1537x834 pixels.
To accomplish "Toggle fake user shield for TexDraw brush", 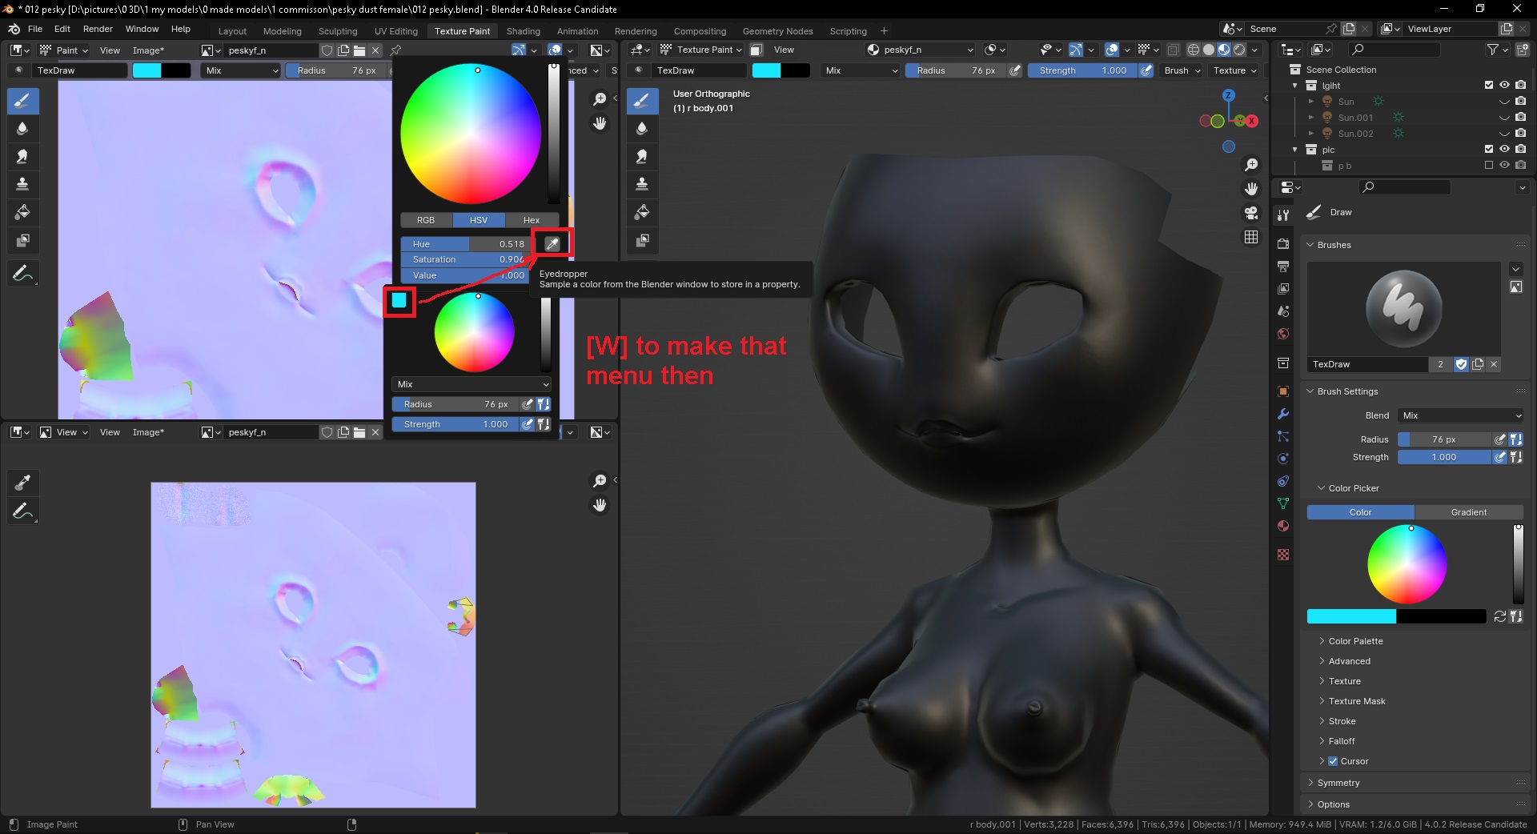I will point(1461,364).
